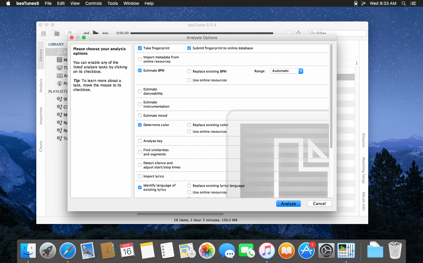Image resolution: width=423 pixels, height=263 pixels.
Task: Click the Analyze button
Action: point(288,204)
